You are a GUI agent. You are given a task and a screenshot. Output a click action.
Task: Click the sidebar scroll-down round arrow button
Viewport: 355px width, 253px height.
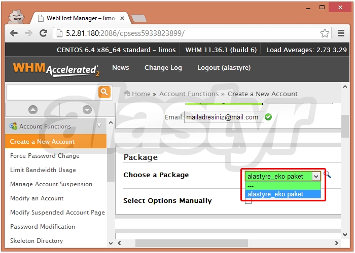[87, 110]
